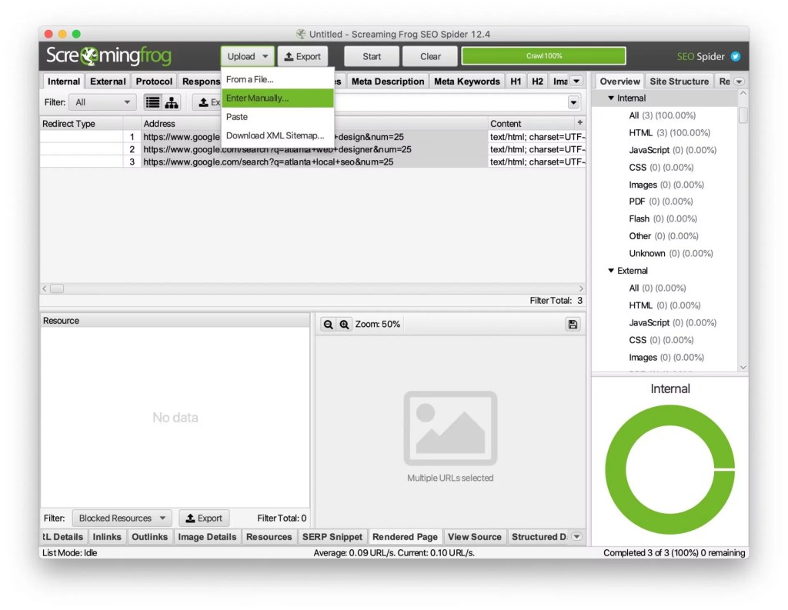This screenshot has height=610, width=788.
Task: Open the Overview tab
Action: [x=619, y=82]
